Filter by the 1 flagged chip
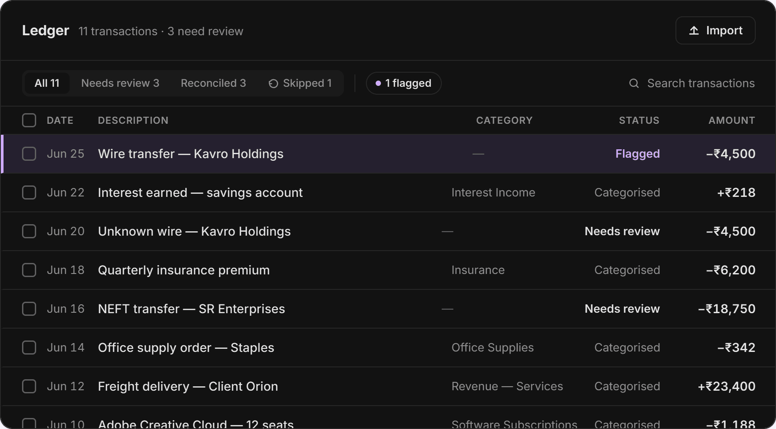The height and width of the screenshot is (429, 776). coord(403,83)
